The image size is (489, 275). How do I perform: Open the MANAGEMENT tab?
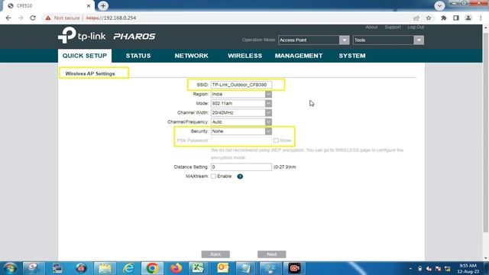pos(299,56)
